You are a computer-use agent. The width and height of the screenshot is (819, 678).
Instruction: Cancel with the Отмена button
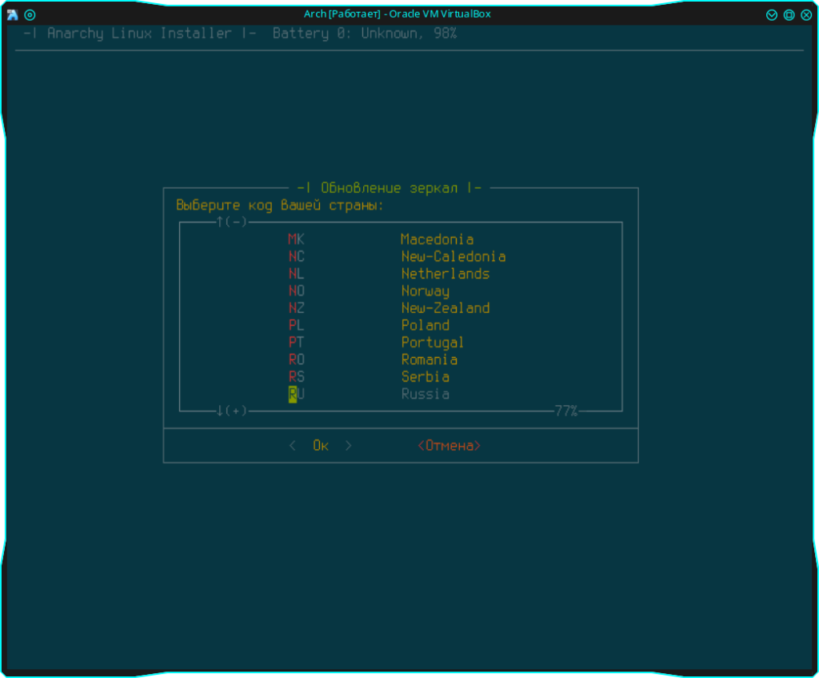[x=449, y=446]
